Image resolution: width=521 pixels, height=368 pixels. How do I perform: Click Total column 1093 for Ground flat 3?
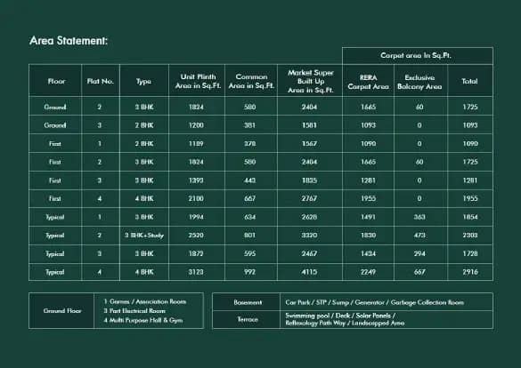470,125
